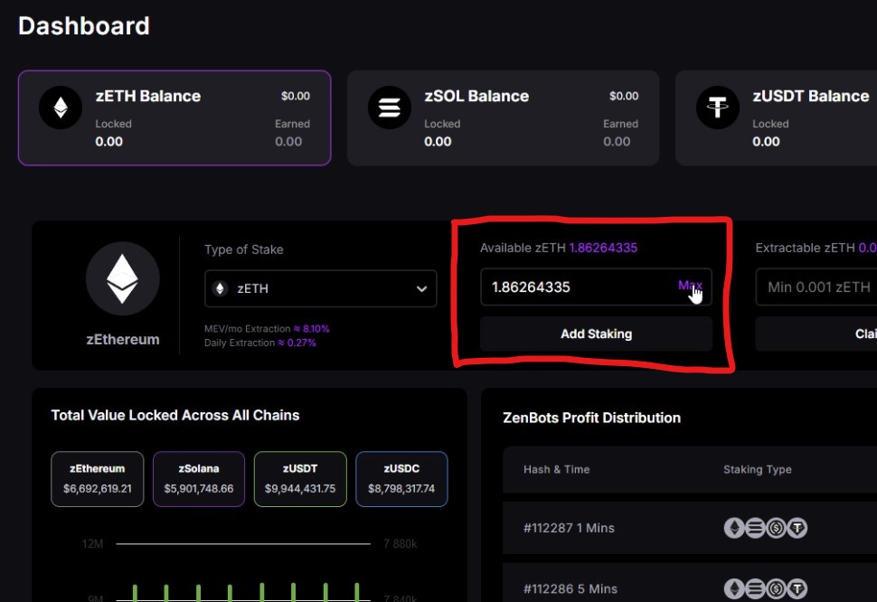Click the #112287 1 Mins hash entry

point(569,528)
